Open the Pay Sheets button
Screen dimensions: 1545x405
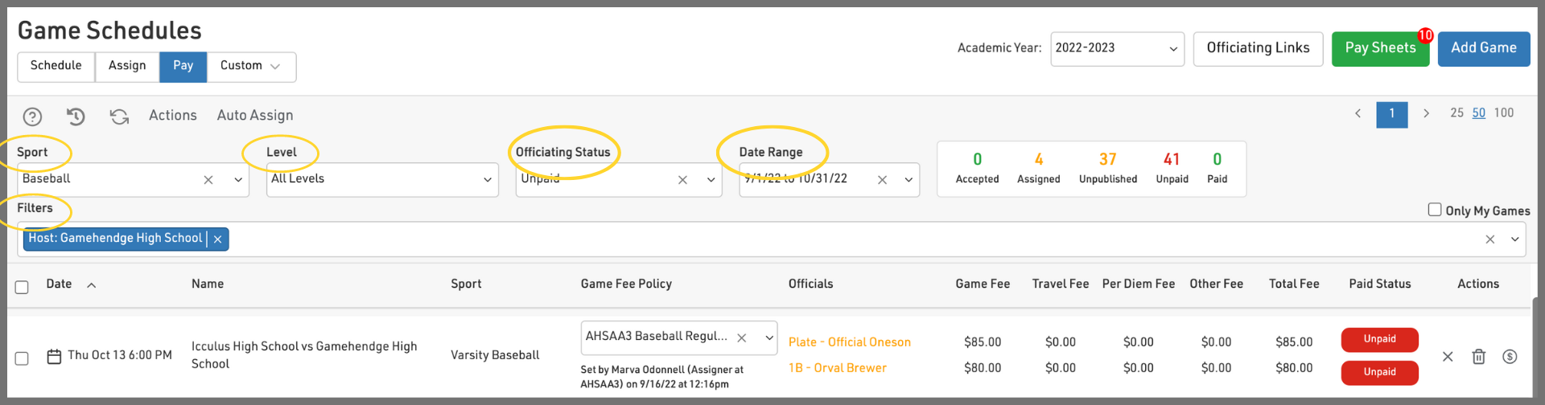(x=1379, y=48)
